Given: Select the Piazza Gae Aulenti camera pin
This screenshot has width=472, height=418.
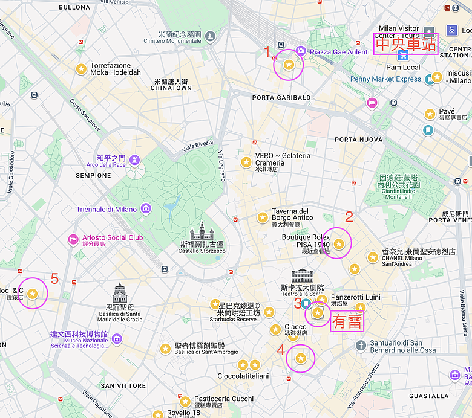Looking at the screenshot, I should click(x=300, y=51).
